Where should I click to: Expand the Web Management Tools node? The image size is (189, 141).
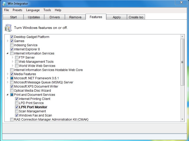tap(13, 62)
